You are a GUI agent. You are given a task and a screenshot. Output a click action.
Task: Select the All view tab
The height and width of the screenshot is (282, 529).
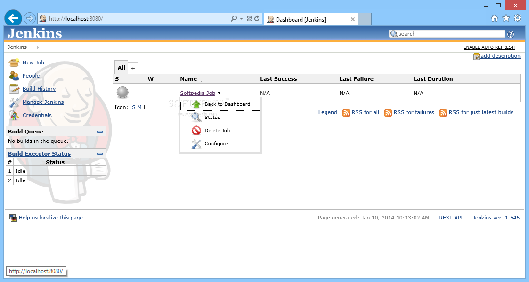click(x=122, y=68)
